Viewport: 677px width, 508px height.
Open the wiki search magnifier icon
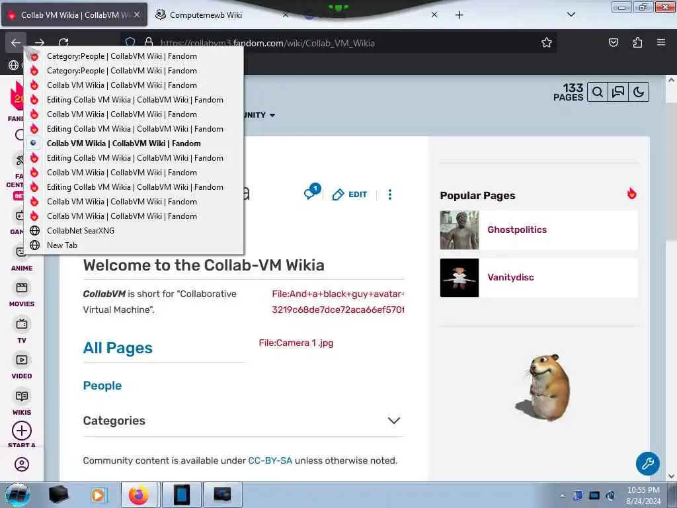point(598,92)
